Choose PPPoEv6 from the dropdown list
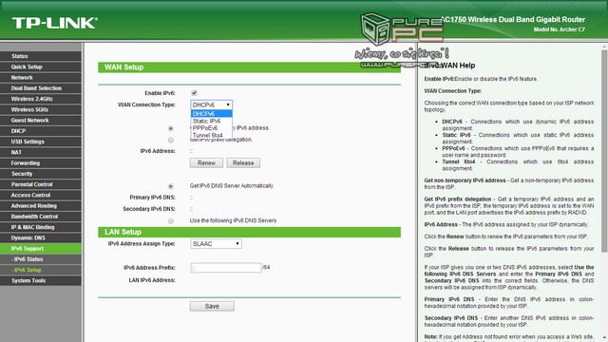Viewport: 608px width, 342px height. (211, 128)
